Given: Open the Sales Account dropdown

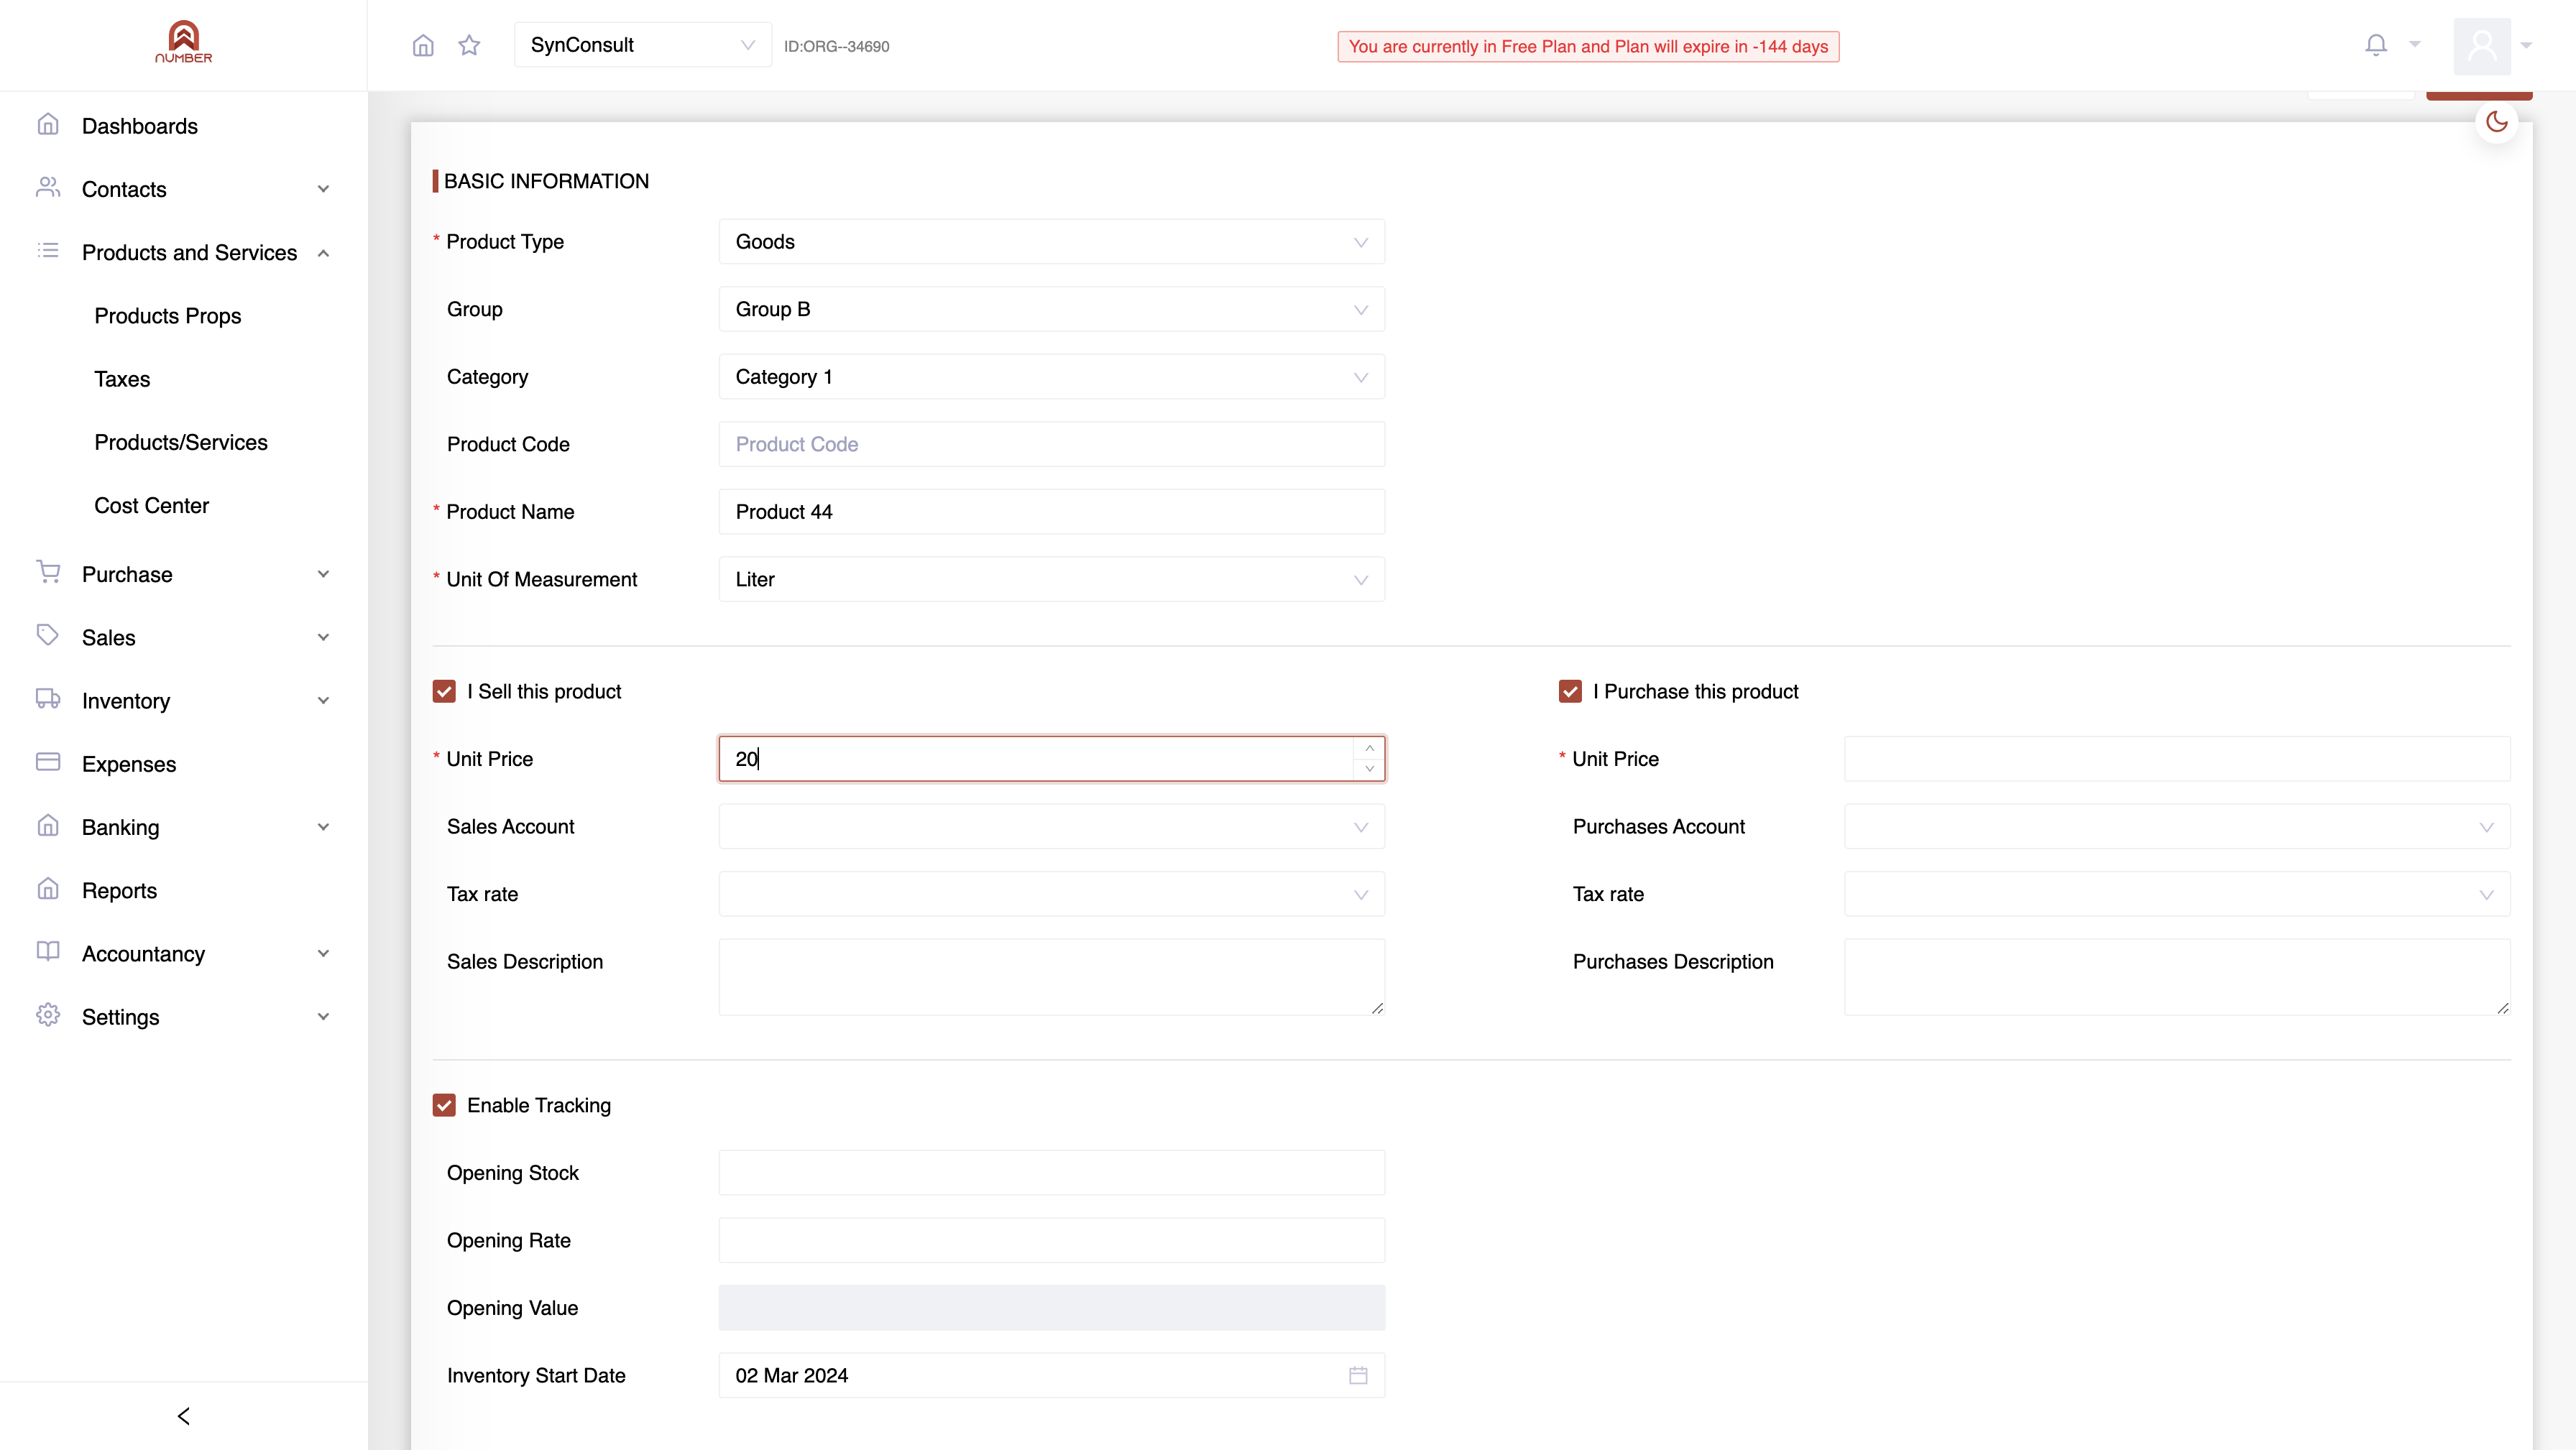Looking at the screenshot, I should (1051, 827).
